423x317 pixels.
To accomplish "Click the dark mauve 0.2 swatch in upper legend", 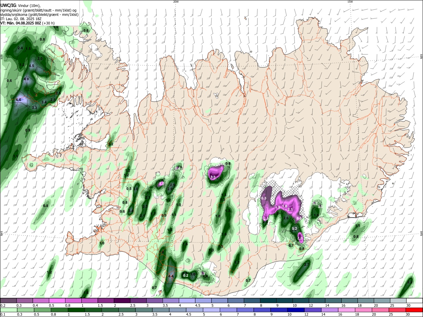I will tap(8, 301).
